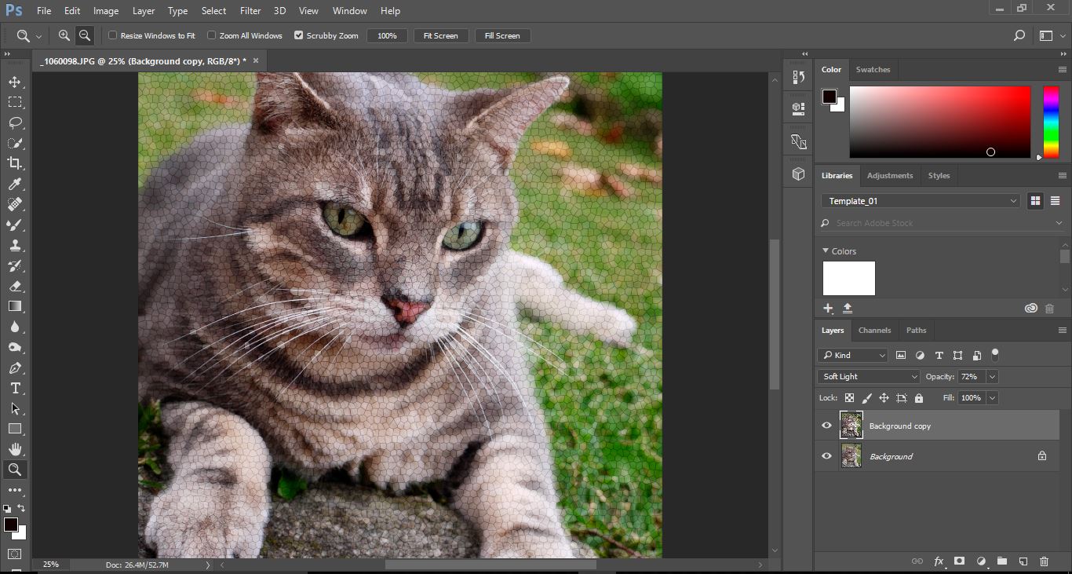Select the Rectangle shape tool
Screen dimensions: 1072x574
point(15,429)
